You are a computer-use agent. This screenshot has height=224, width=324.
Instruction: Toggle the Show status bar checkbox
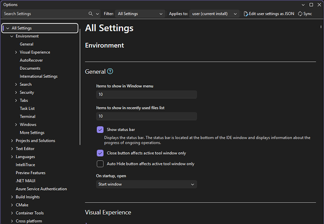pyautogui.click(x=100, y=130)
